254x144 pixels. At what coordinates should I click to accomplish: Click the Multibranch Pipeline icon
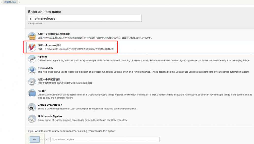tap(32, 118)
